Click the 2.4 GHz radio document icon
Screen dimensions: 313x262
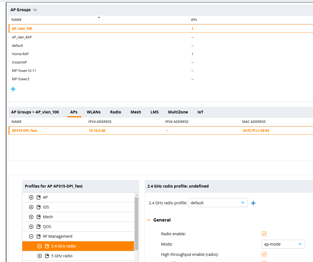47,246
